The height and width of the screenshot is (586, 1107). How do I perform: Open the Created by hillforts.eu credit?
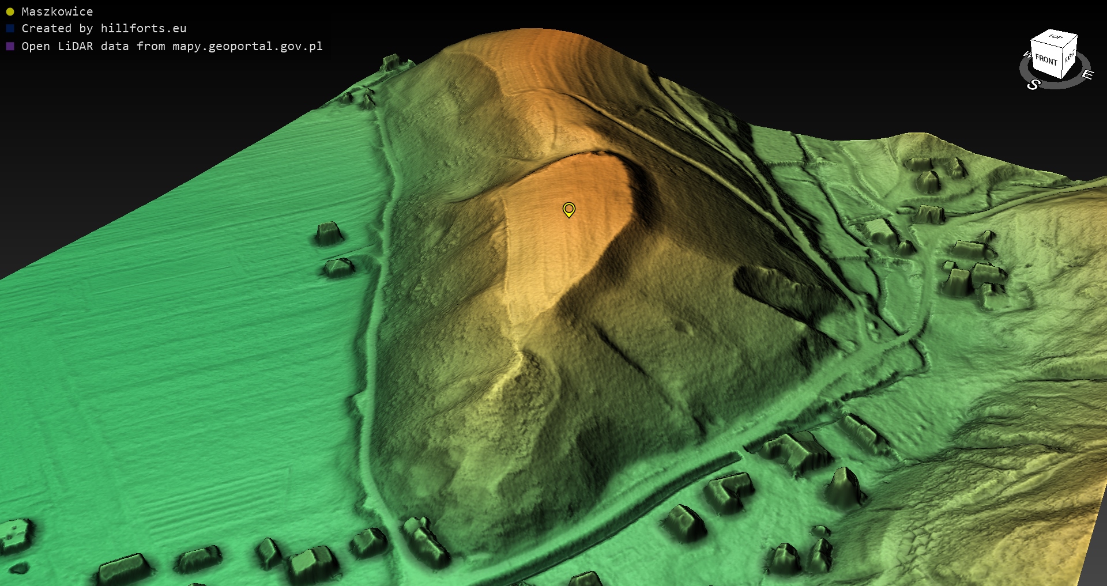[104, 28]
